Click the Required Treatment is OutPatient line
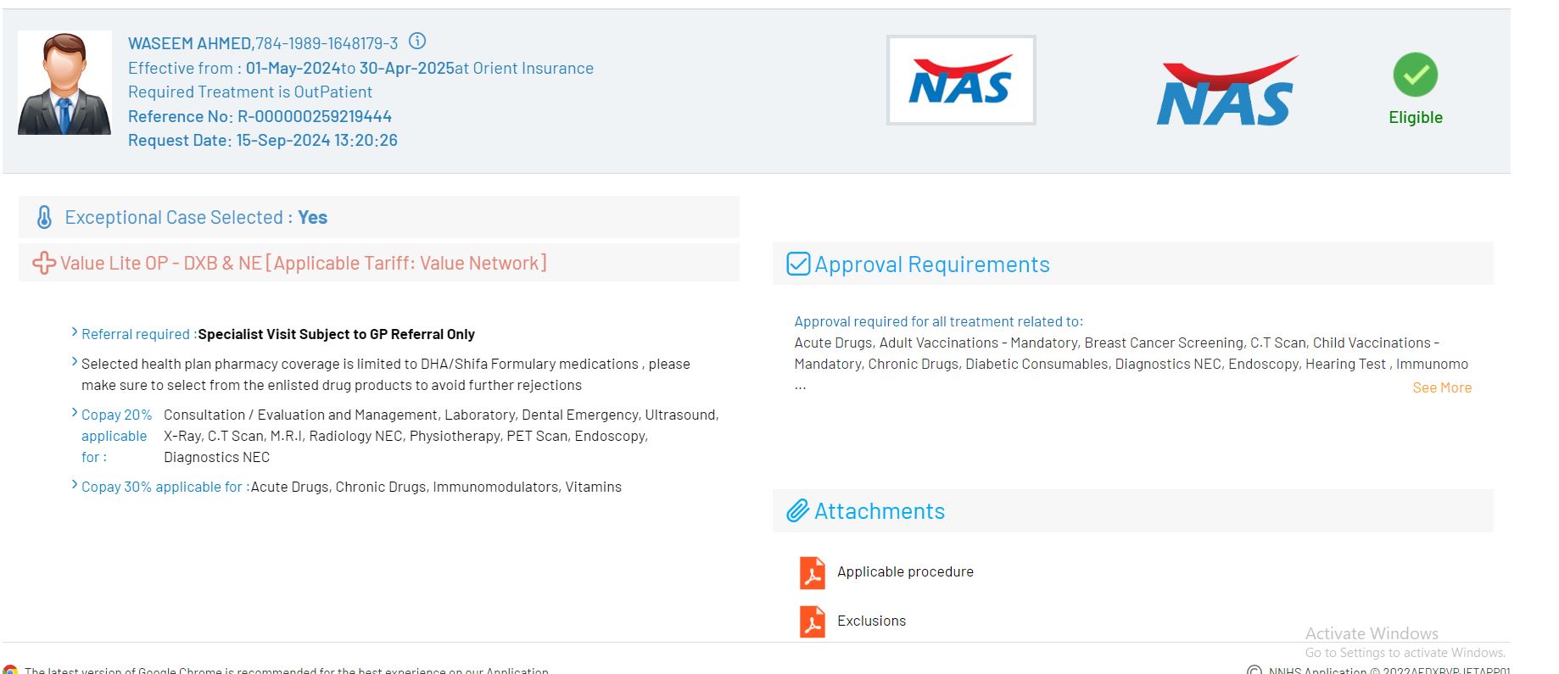The image size is (1559, 674). (x=250, y=92)
